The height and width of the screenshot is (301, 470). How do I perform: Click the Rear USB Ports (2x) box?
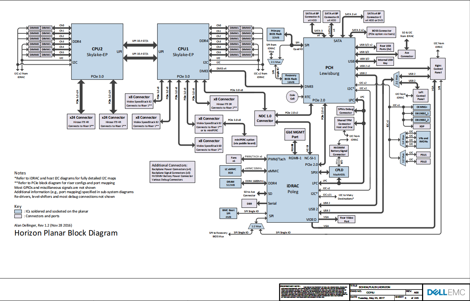tap(385, 47)
